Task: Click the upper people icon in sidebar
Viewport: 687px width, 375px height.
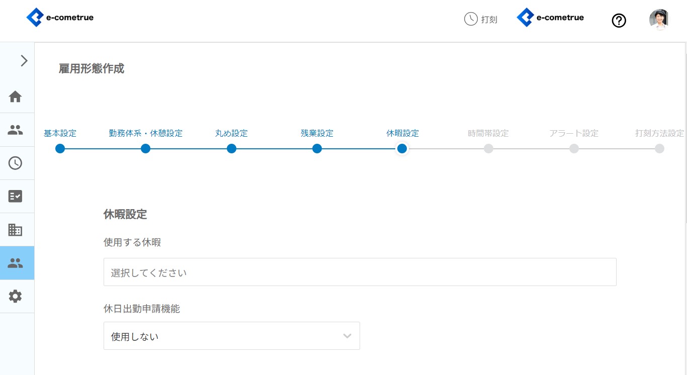Action: click(x=16, y=130)
